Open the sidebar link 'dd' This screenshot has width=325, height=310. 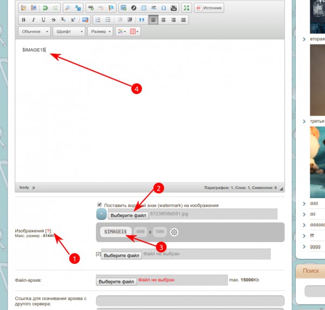(x=313, y=214)
